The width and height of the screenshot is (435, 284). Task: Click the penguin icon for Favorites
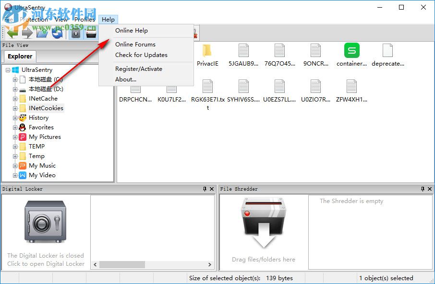coord(23,127)
